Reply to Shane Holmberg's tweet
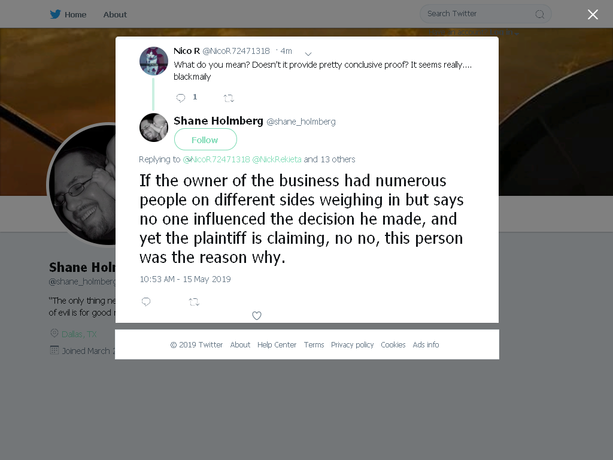613x460 pixels. [146, 302]
